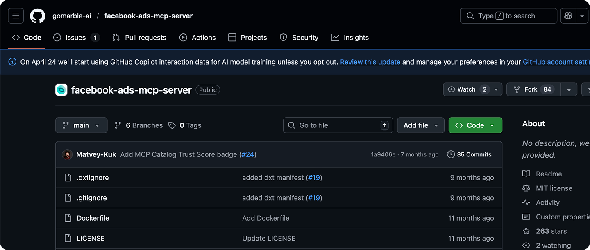
Task: Open the main branch selector dropdown
Action: 81,125
